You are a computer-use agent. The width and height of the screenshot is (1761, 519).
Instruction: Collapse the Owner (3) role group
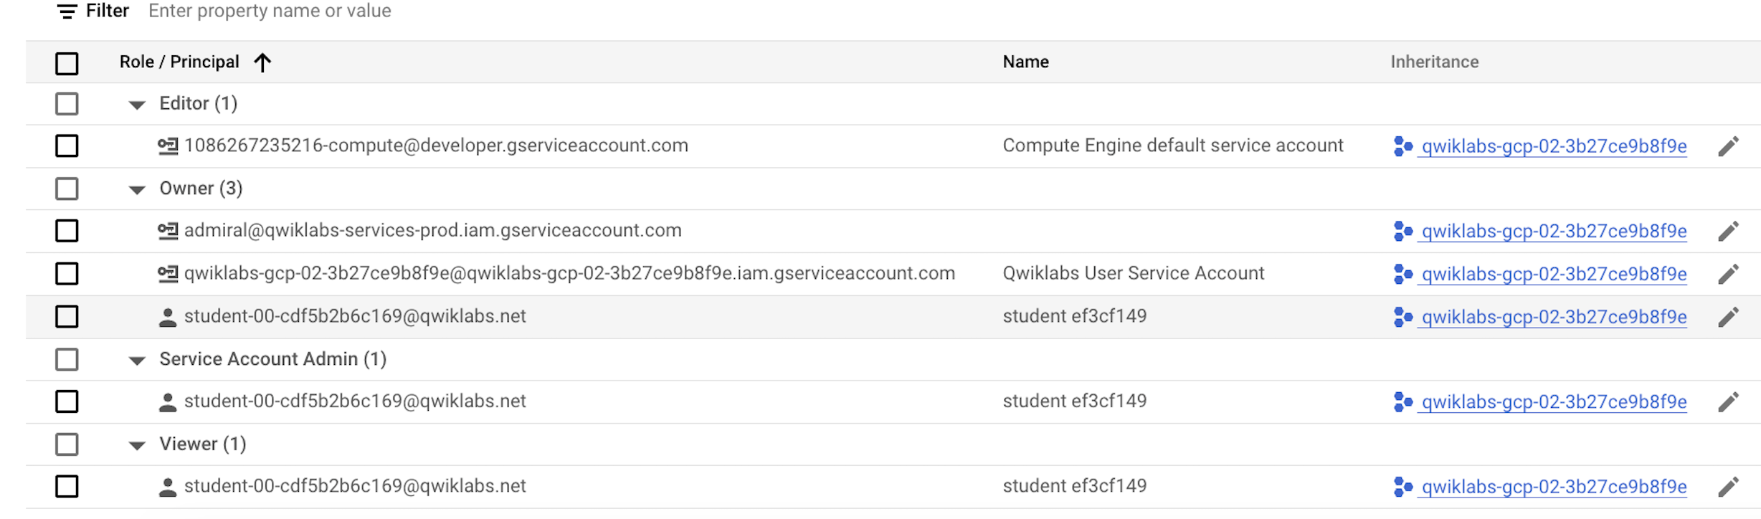[137, 190]
